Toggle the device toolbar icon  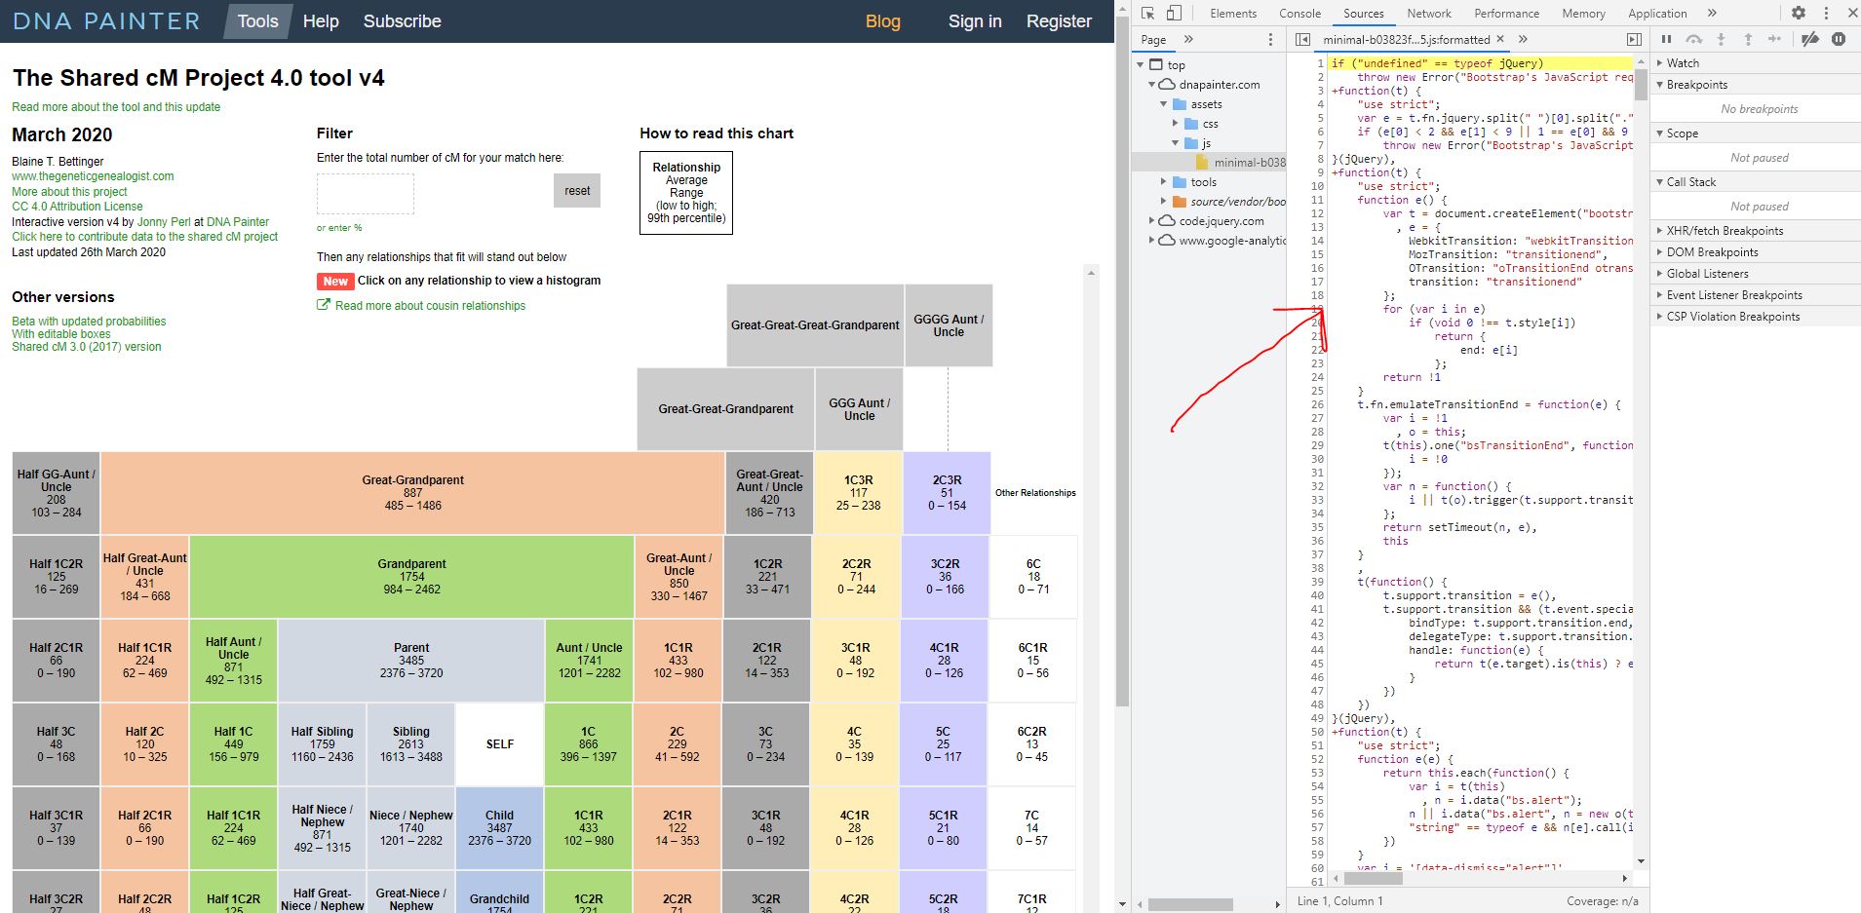point(1174,13)
